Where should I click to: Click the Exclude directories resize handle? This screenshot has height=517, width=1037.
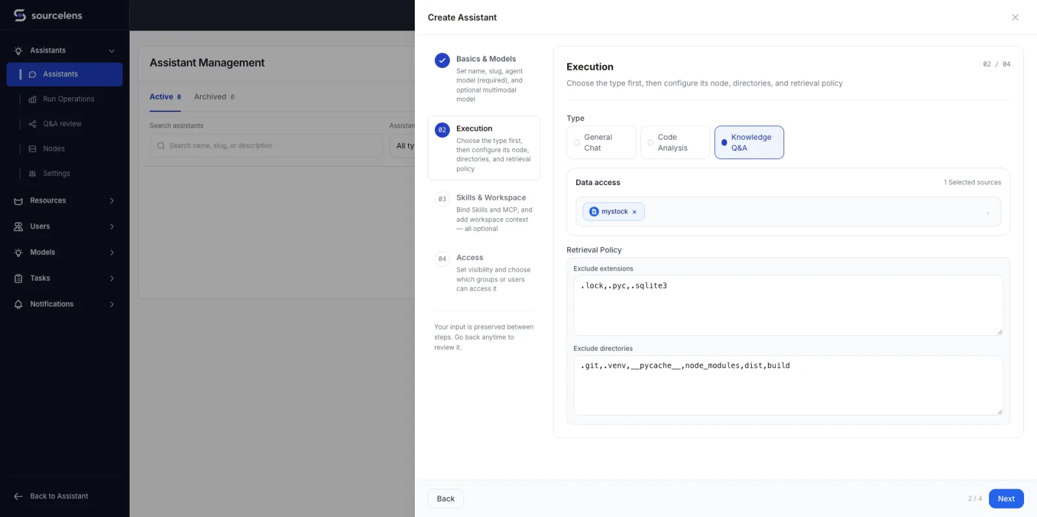[x=999, y=412]
